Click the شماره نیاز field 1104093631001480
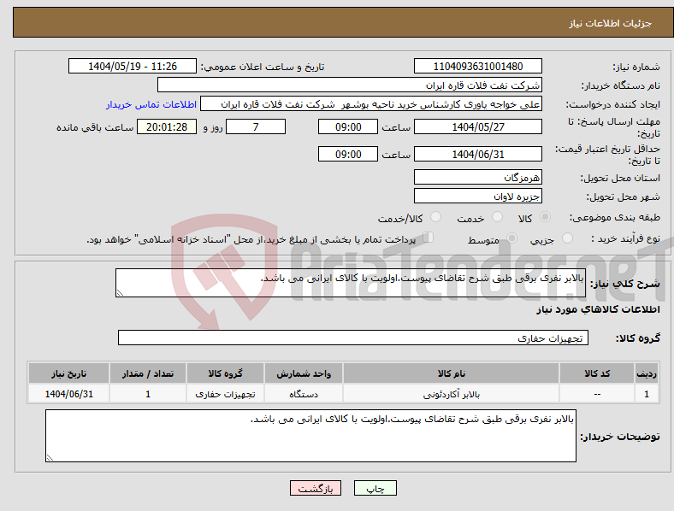Screen dimensions: 674x511 point(477,66)
